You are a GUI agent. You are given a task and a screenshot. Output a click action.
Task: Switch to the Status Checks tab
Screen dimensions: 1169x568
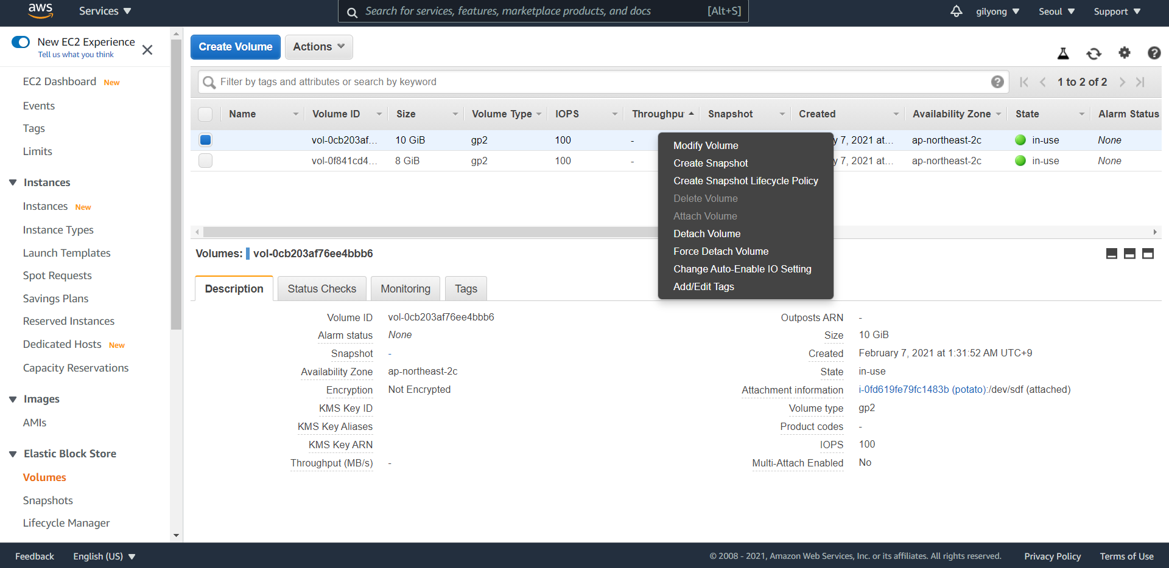[x=322, y=288]
